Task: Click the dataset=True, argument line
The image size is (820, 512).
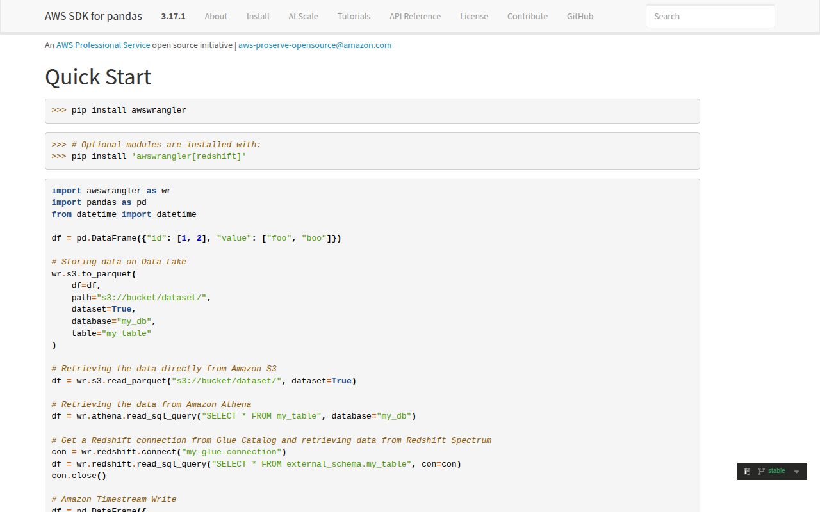Action: tap(104, 309)
